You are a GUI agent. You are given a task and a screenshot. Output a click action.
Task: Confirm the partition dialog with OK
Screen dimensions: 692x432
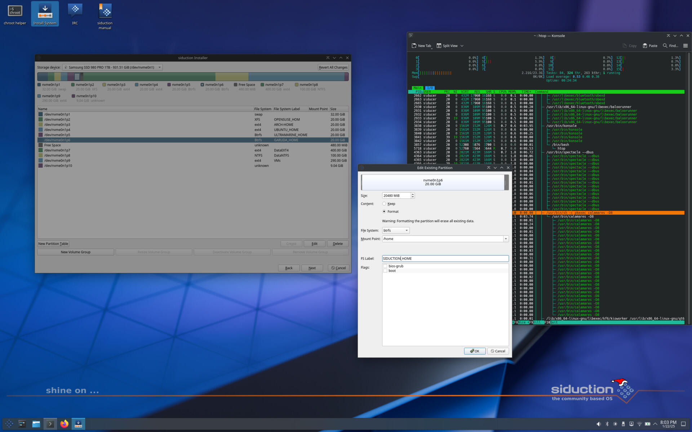[475, 351]
